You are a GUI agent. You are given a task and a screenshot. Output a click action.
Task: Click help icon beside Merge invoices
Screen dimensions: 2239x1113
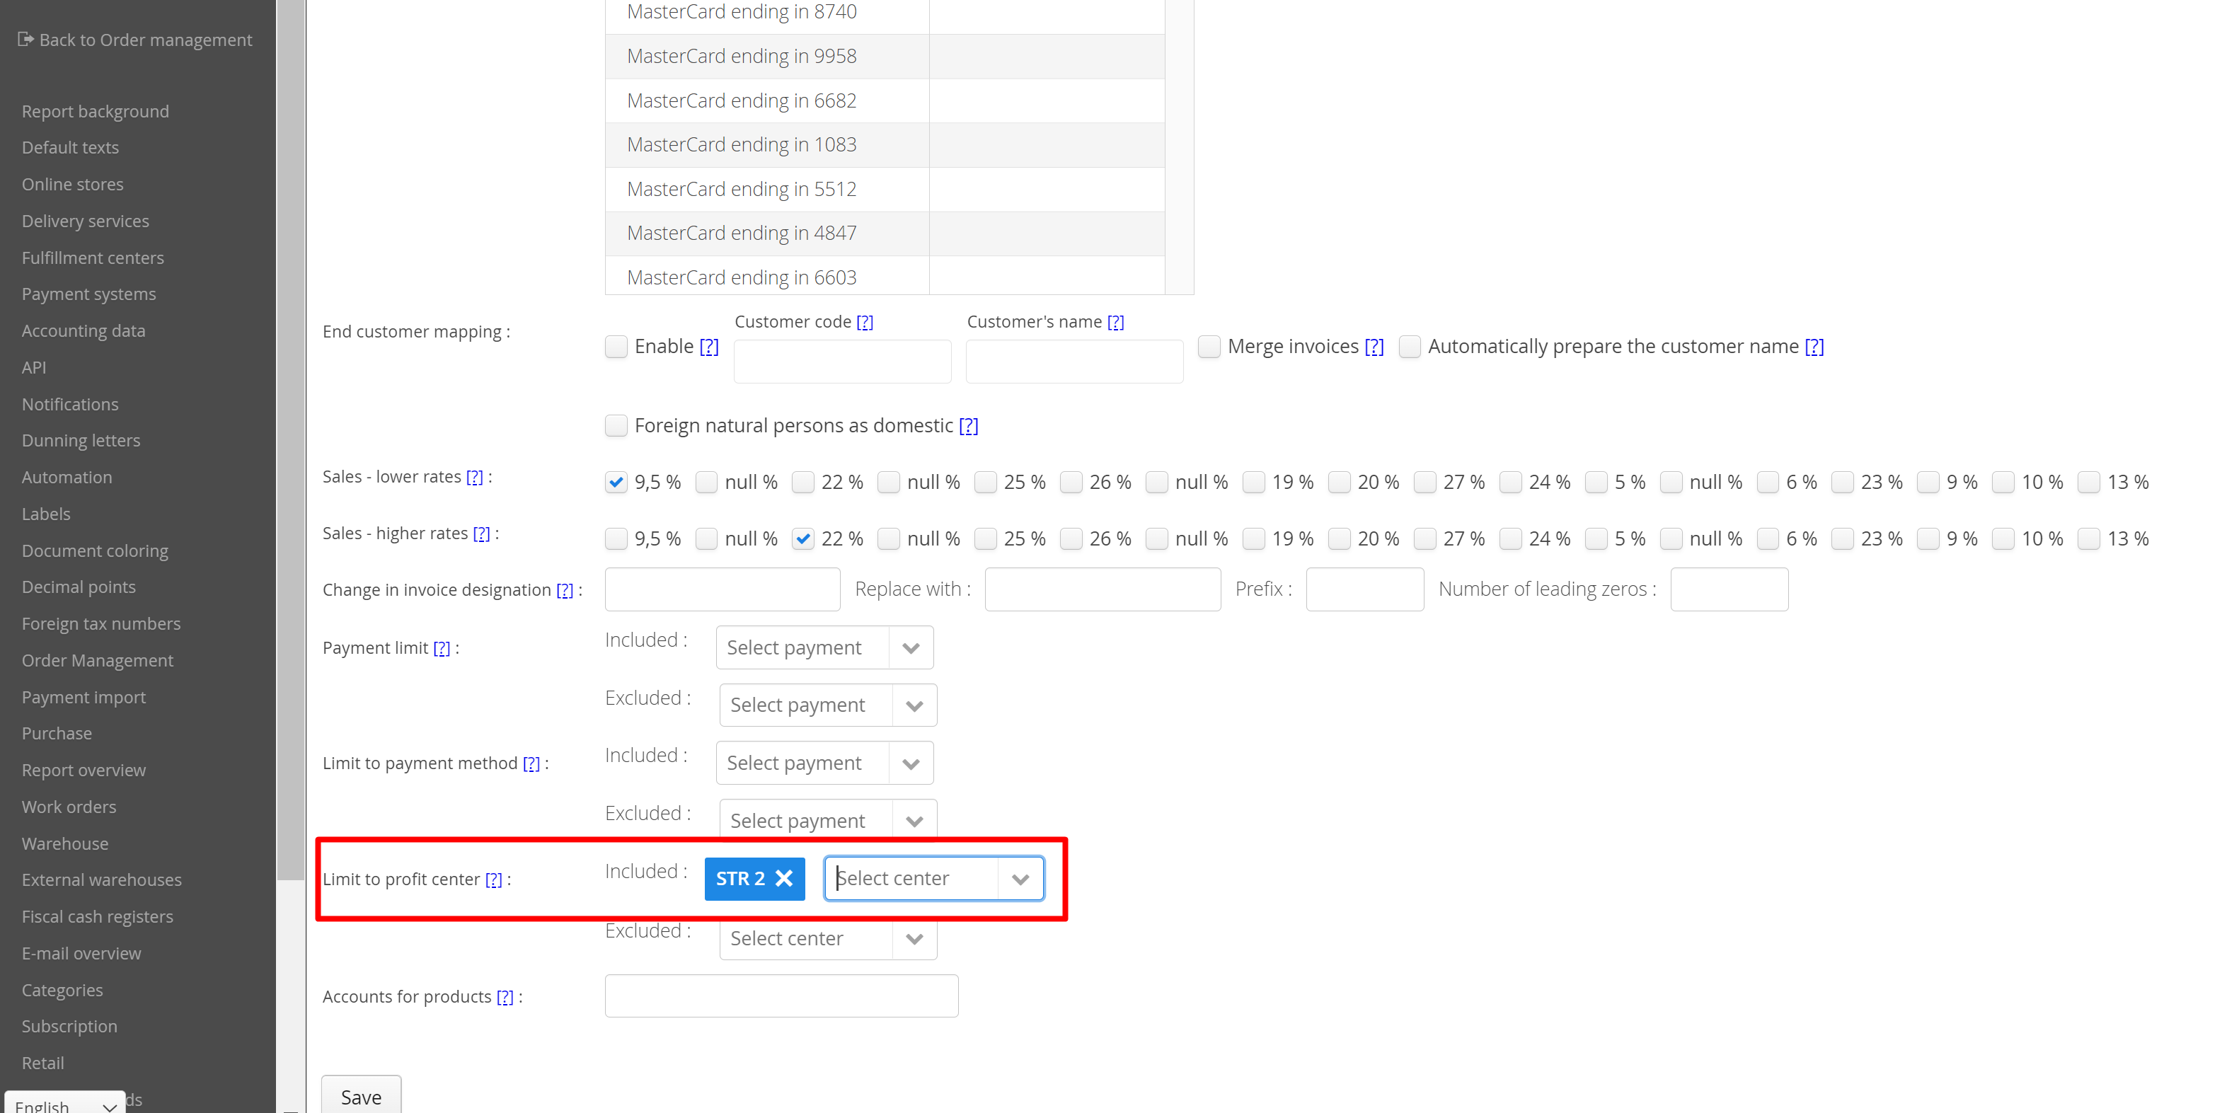[1374, 347]
